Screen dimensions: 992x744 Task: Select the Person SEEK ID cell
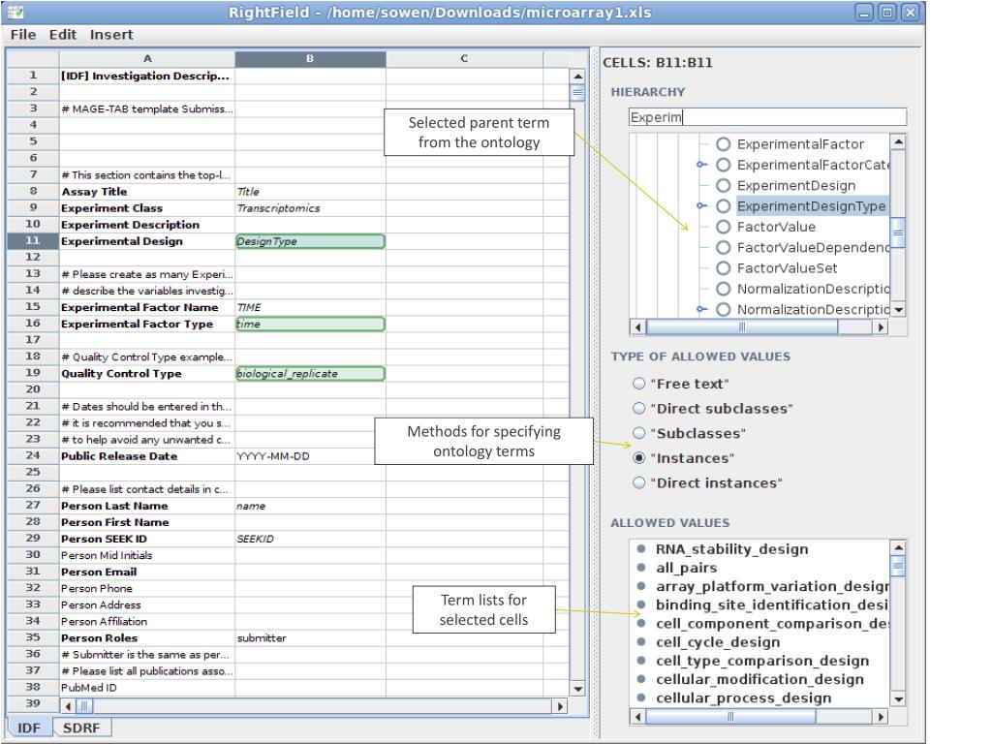[x=147, y=539]
